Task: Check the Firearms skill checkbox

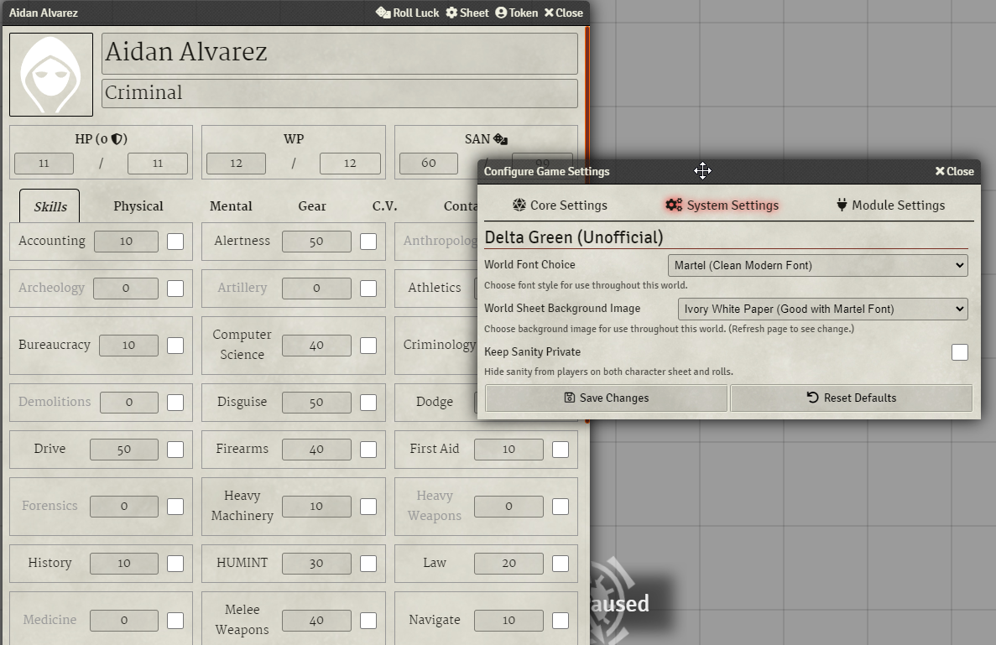Action: [368, 450]
